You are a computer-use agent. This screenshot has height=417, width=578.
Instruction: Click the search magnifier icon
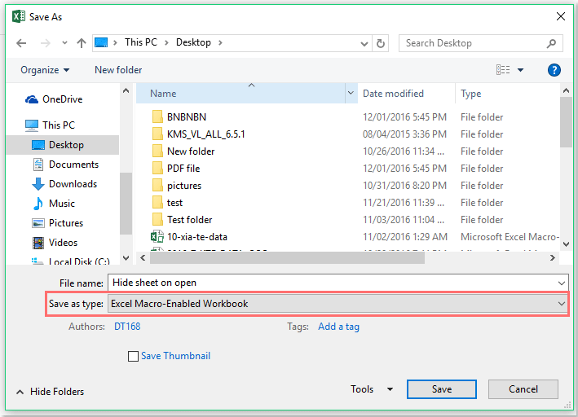pos(551,43)
